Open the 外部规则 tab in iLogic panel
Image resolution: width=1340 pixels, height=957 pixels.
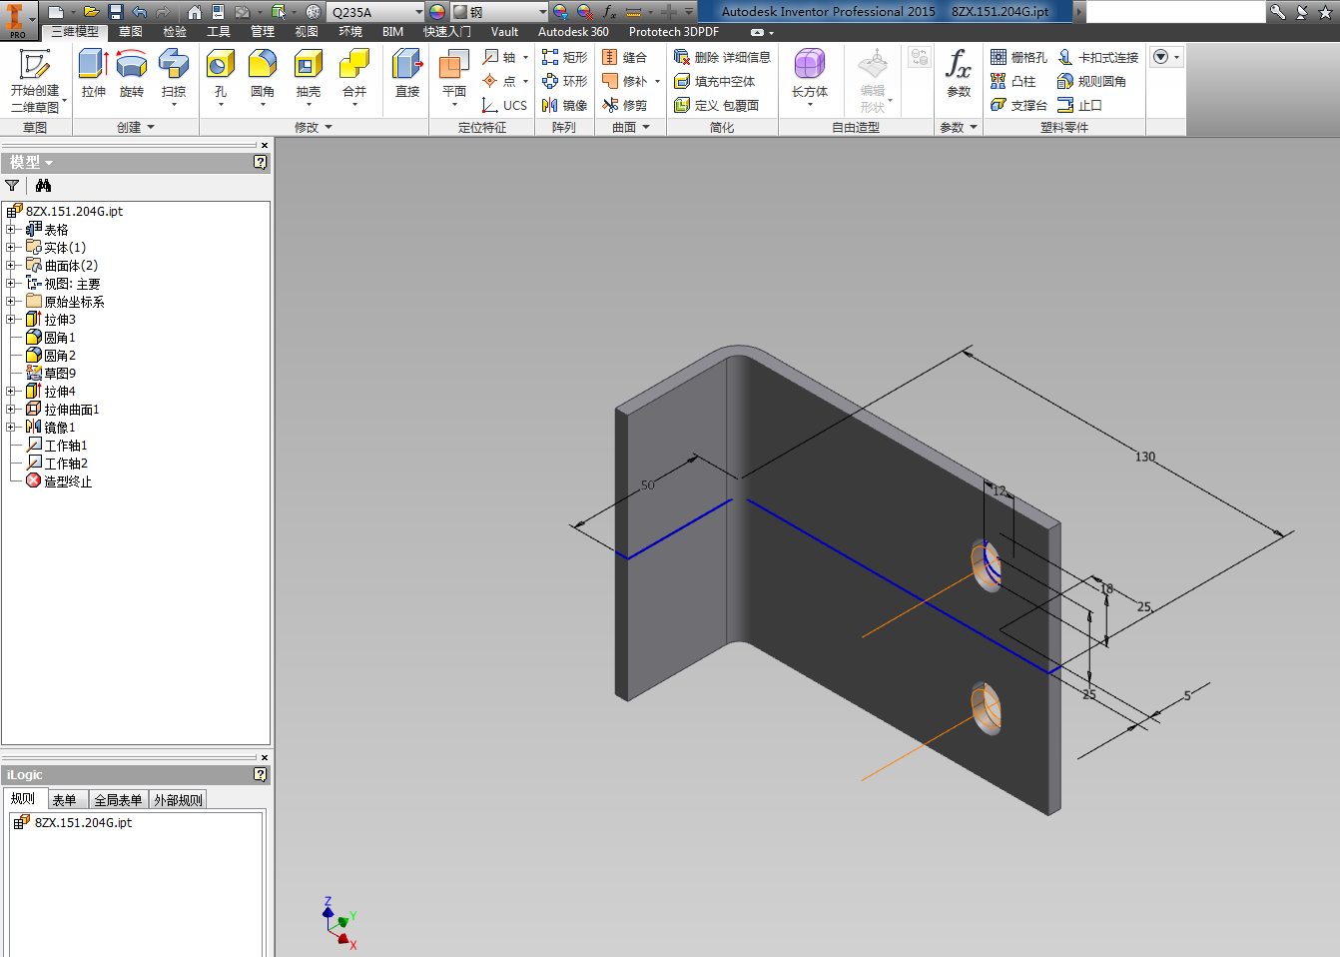178,800
